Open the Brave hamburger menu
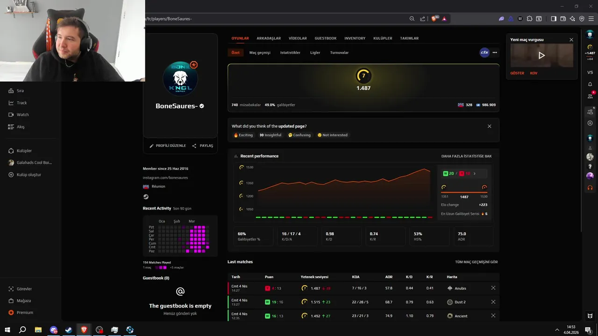Image resolution: width=598 pixels, height=336 pixels. pos(591,19)
